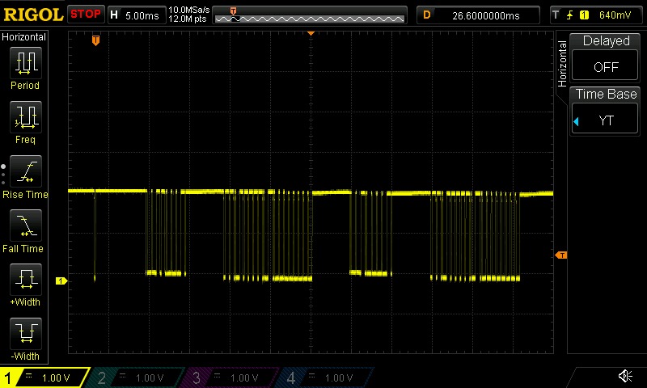647x388 pixels.
Task: Click the speaker sound icon
Action: 625,377
